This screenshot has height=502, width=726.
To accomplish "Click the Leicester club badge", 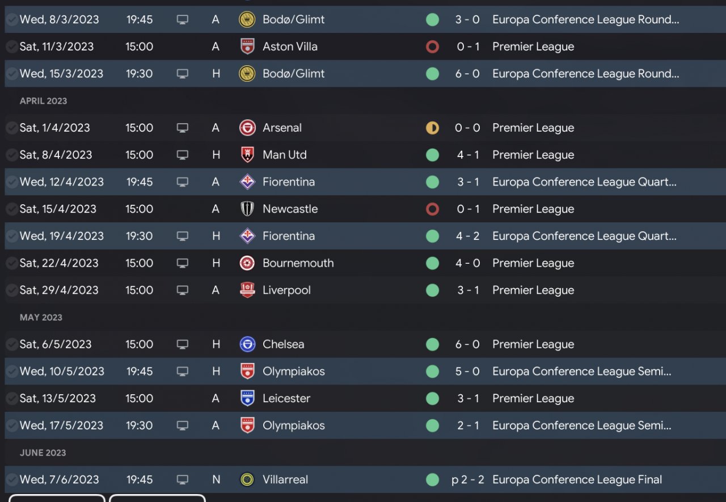I will click(247, 398).
